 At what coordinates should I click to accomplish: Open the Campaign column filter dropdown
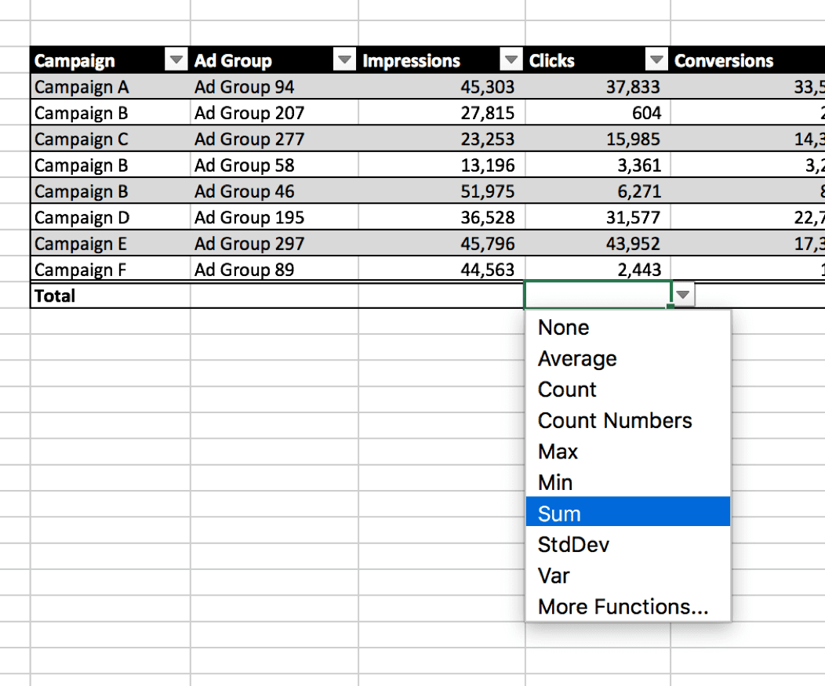[176, 59]
